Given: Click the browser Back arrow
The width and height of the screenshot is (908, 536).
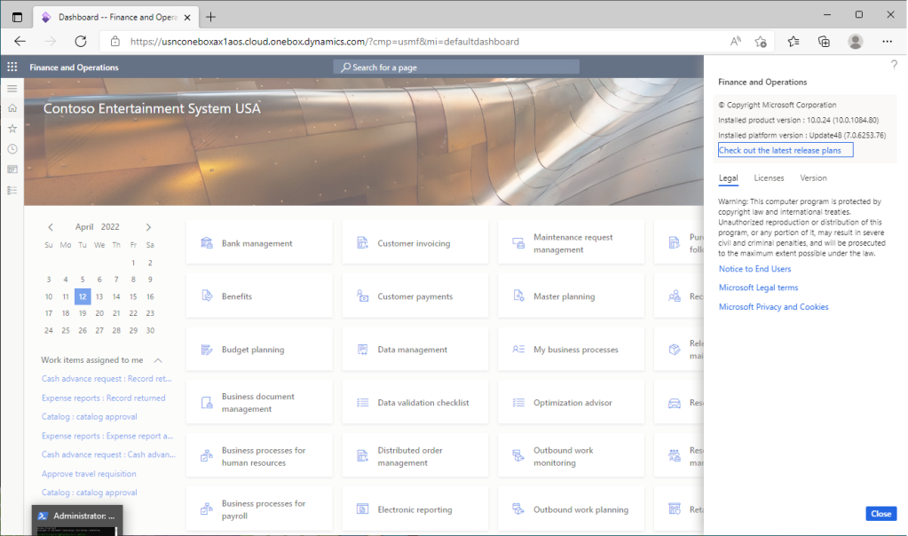Looking at the screenshot, I should [x=20, y=41].
